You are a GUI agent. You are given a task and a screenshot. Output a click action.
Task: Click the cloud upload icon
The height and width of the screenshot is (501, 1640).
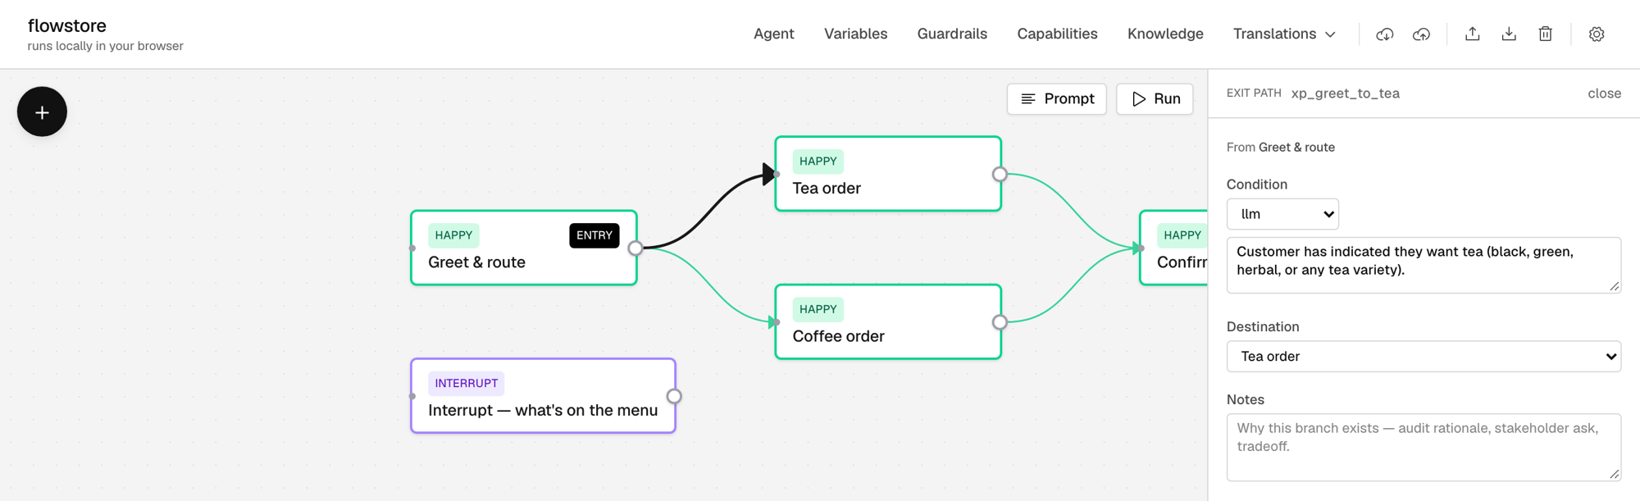point(1421,34)
